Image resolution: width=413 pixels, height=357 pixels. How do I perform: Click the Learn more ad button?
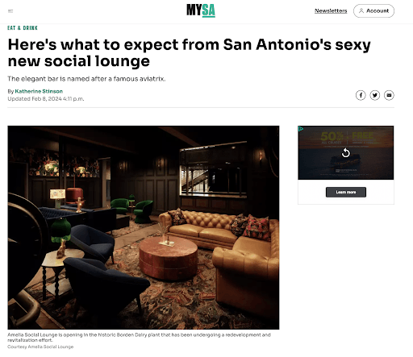(x=346, y=192)
